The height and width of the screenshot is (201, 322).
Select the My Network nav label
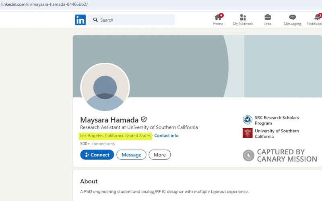click(243, 24)
